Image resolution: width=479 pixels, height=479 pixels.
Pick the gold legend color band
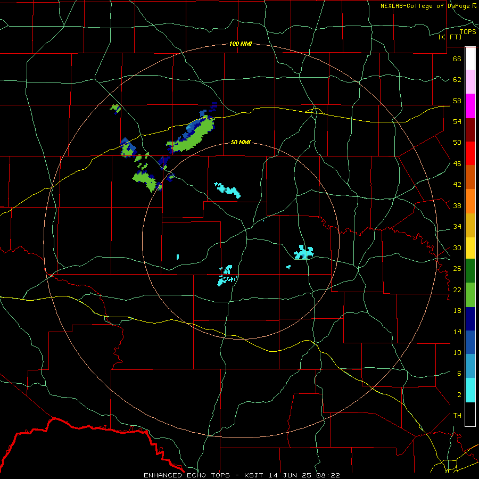pyautogui.click(x=470, y=225)
